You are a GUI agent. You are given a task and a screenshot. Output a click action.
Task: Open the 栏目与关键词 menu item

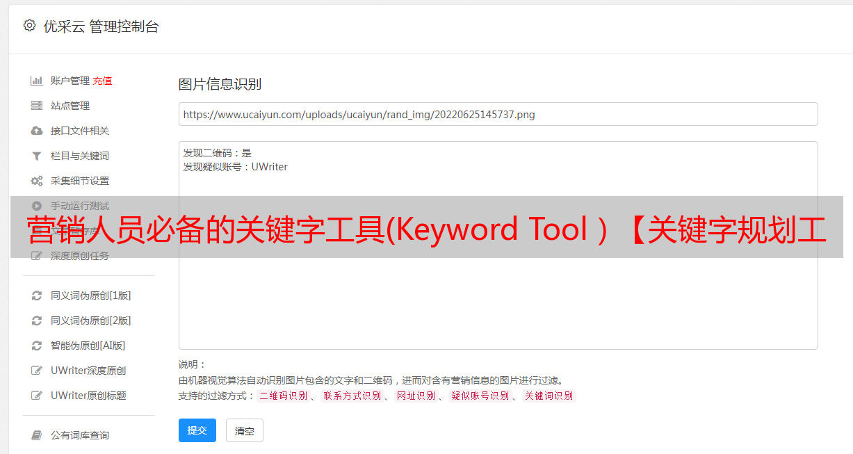pyautogui.click(x=80, y=156)
